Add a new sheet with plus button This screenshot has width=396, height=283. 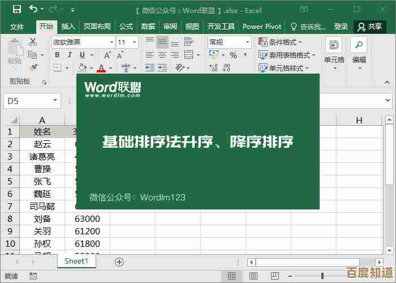coord(119,262)
